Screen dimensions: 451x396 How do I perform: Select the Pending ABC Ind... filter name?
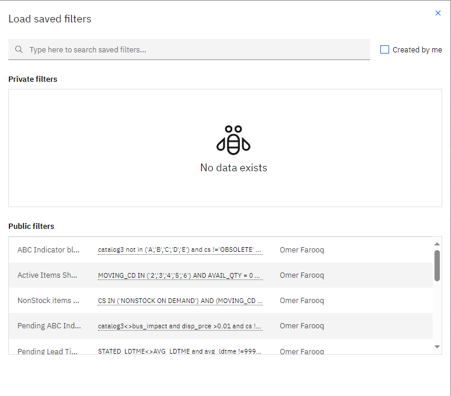click(50, 326)
